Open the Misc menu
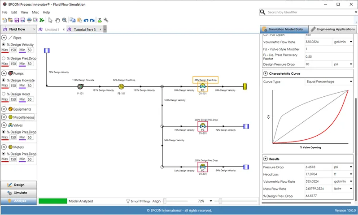The image size is (358, 215). click(x=35, y=12)
